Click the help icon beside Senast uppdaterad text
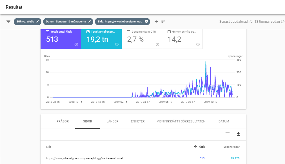285x164 pixels. pyautogui.click(x=283, y=21)
